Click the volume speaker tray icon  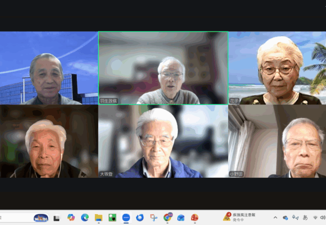click(323, 217)
